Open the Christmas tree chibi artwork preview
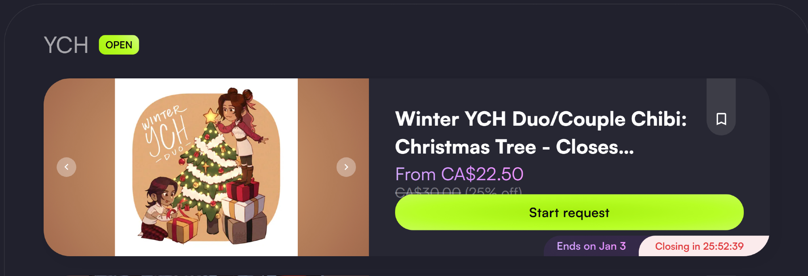 [x=206, y=167]
